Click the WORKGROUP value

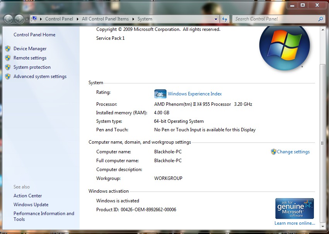pyautogui.click(x=168, y=178)
